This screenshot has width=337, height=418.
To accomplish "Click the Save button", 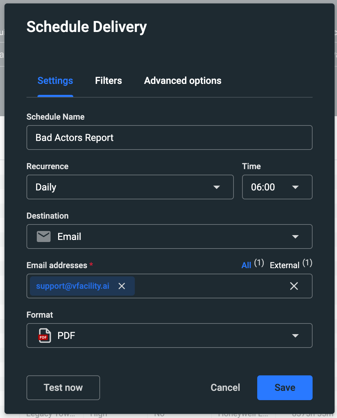I will click(284, 387).
